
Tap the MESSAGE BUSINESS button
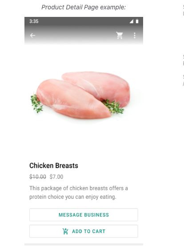point(84,215)
